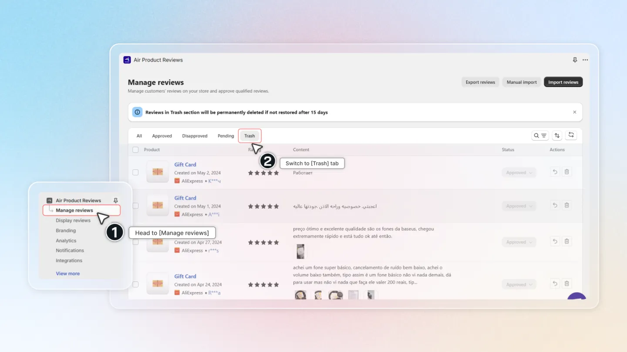
Task: Open the Gift Card link dated May 2, 2024
Action: [x=185, y=165]
